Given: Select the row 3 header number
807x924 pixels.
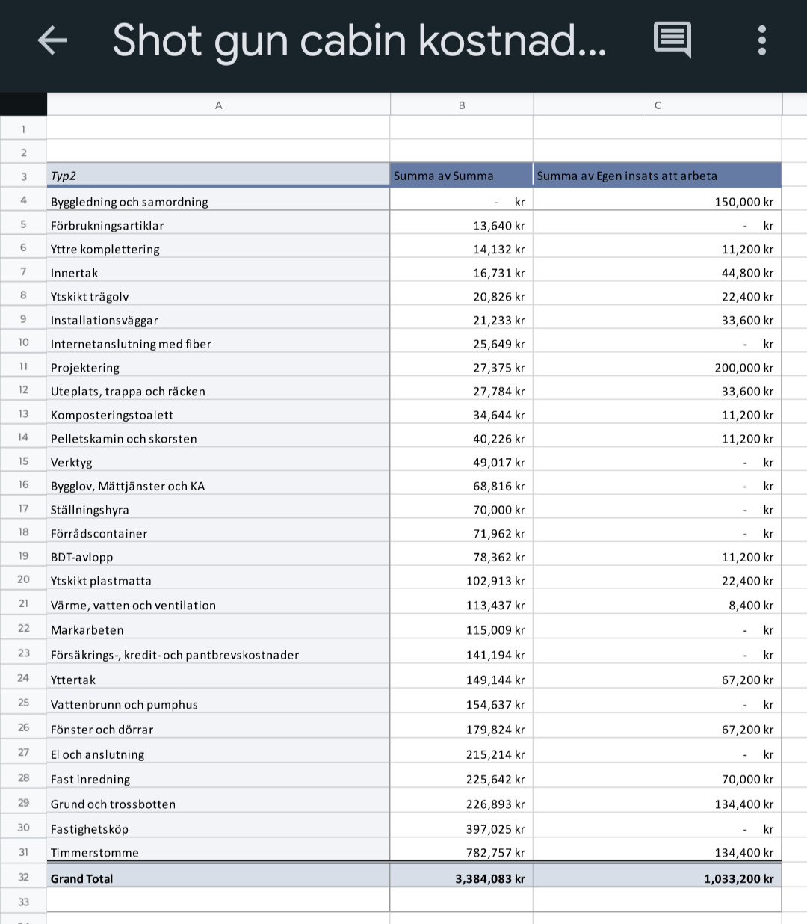Looking at the screenshot, I should tap(23, 176).
